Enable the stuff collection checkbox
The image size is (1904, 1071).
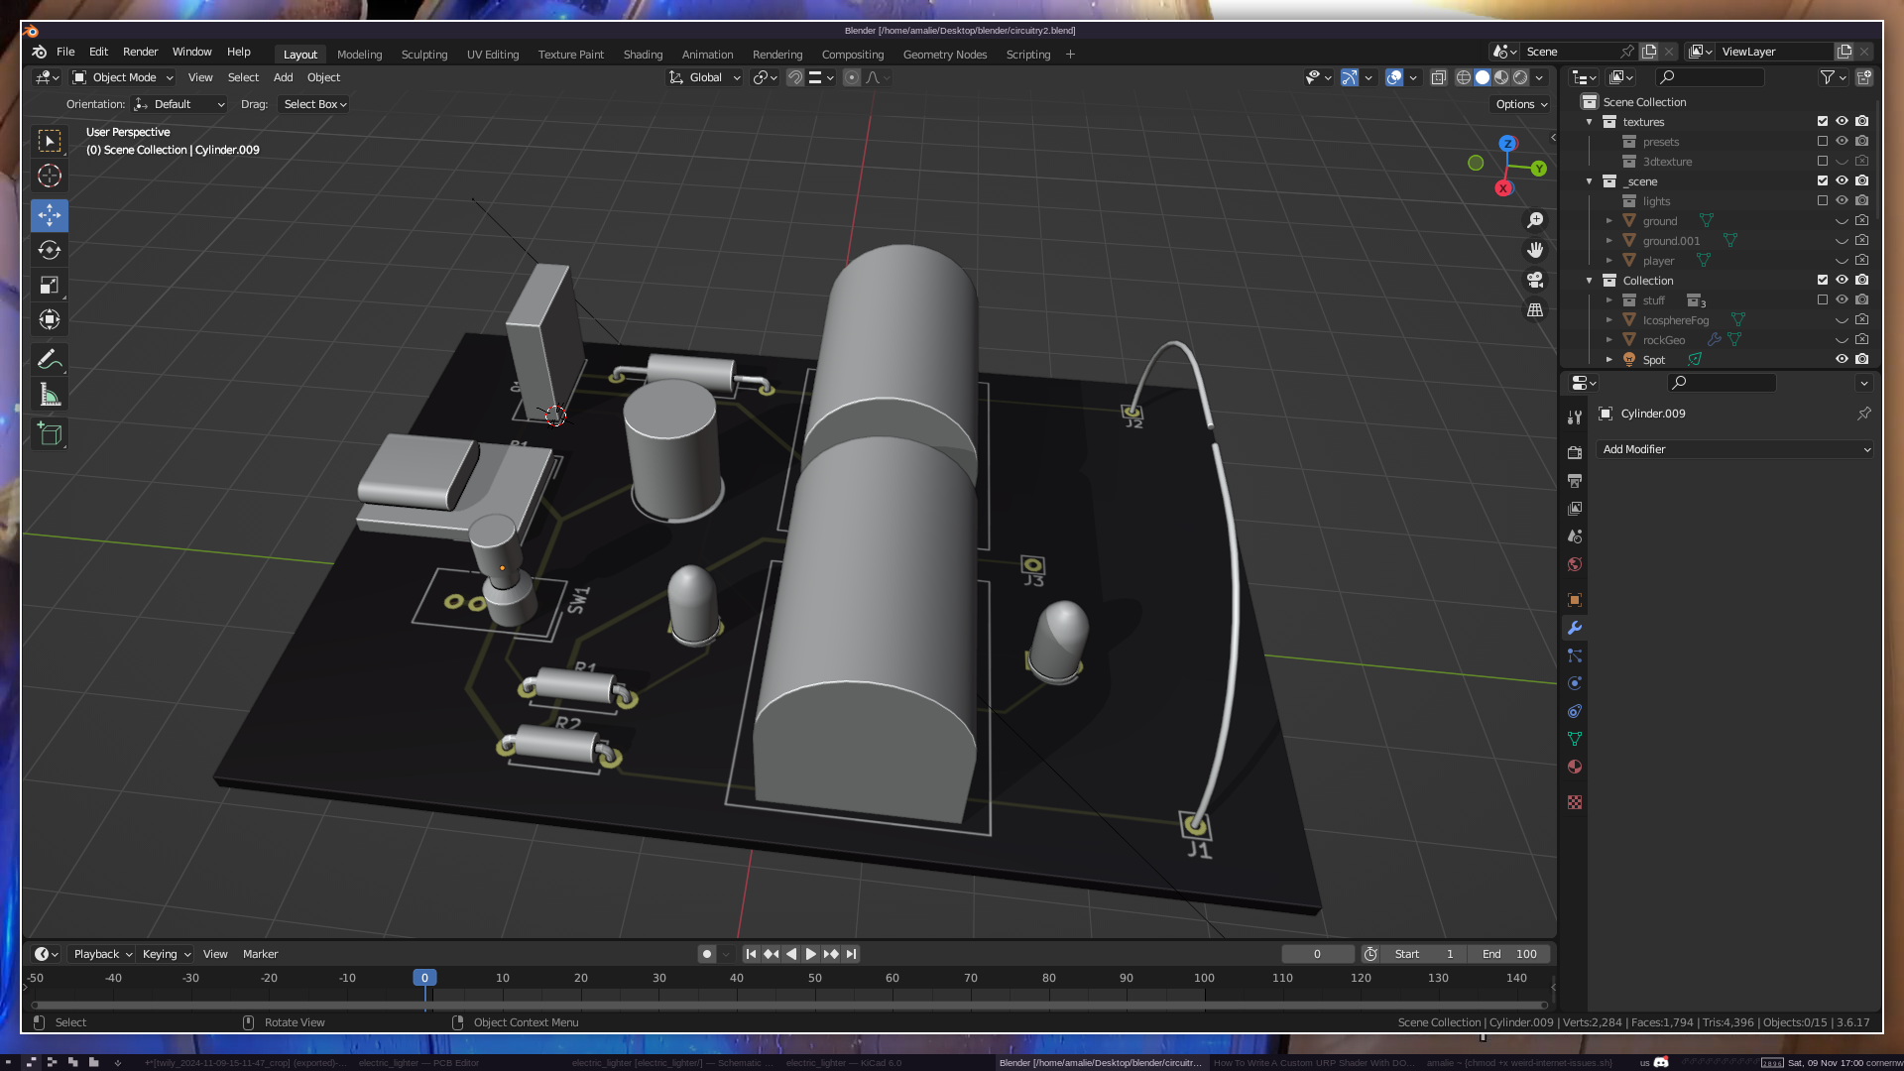tap(1822, 299)
